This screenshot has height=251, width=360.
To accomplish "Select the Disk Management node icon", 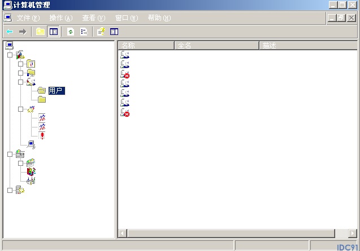I will tap(31, 180).
